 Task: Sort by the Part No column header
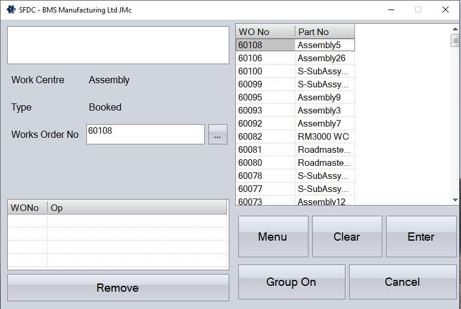(325, 31)
